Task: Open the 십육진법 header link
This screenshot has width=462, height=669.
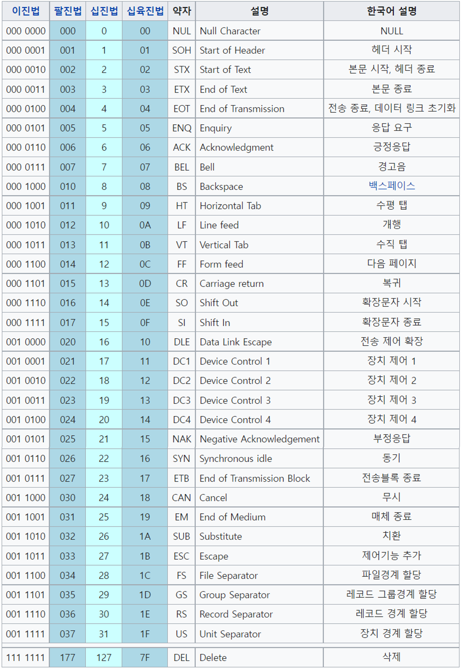Action: tap(145, 11)
